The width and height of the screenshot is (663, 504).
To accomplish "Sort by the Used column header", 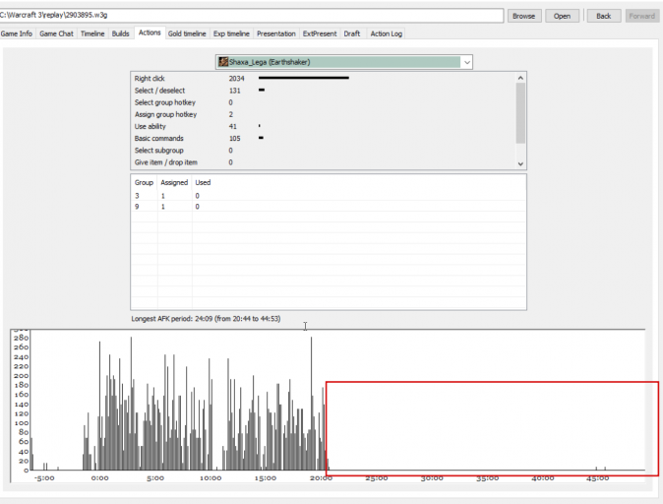I will coord(203,182).
